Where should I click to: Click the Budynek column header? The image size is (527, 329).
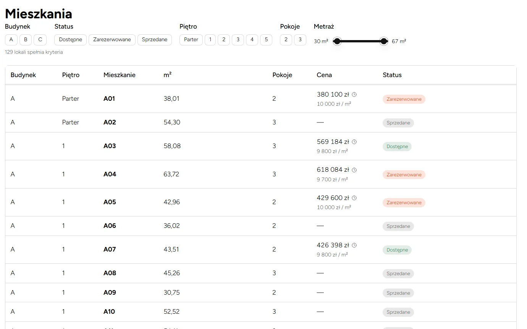coord(23,75)
